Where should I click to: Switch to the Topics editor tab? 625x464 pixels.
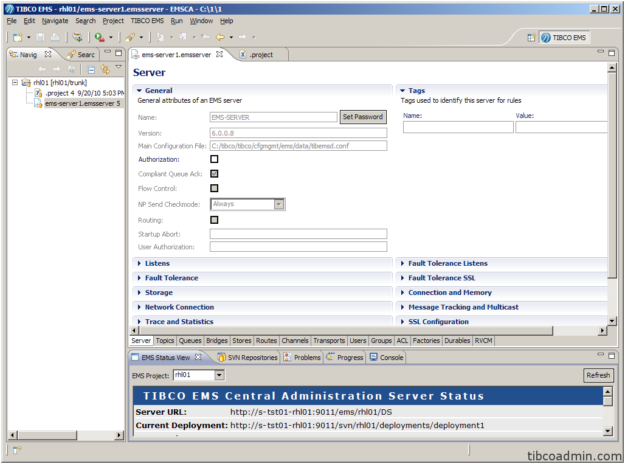(x=165, y=341)
